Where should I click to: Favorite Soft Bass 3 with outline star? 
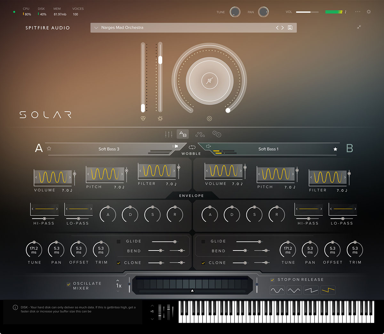click(49, 148)
